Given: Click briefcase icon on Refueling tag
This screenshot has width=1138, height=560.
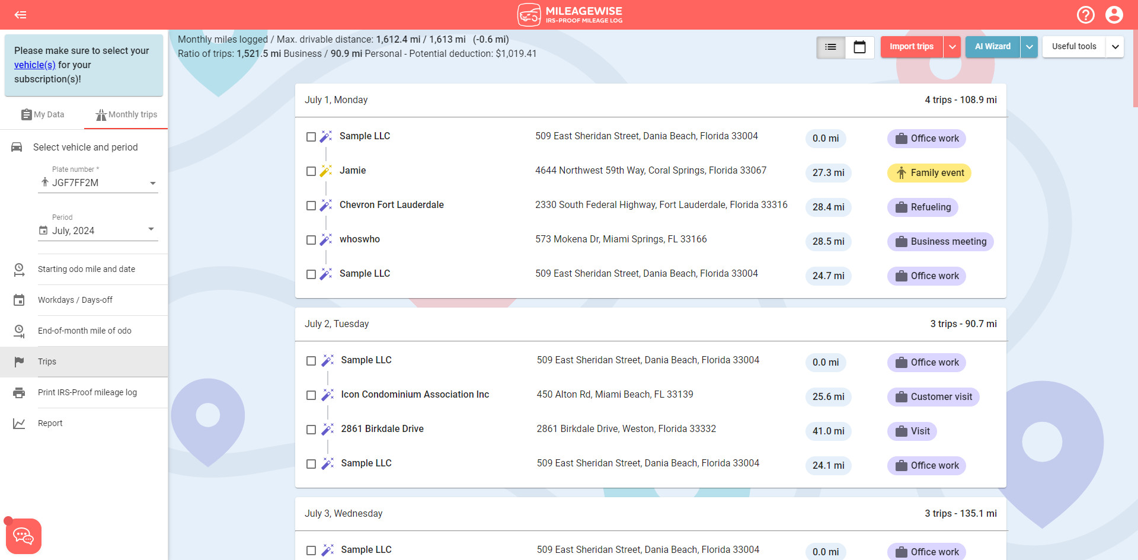Looking at the screenshot, I should pyautogui.click(x=902, y=207).
